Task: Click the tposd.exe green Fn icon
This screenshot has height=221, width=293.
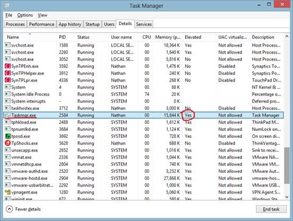Action: (x=7, y=136)
